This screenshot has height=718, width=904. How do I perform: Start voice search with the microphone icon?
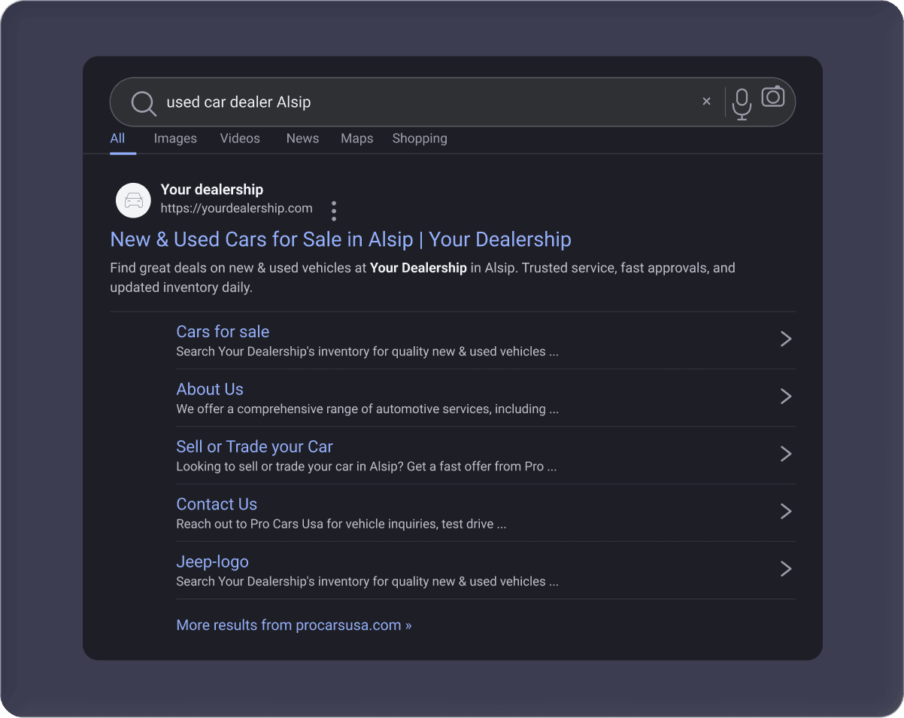tap(742, 104)
